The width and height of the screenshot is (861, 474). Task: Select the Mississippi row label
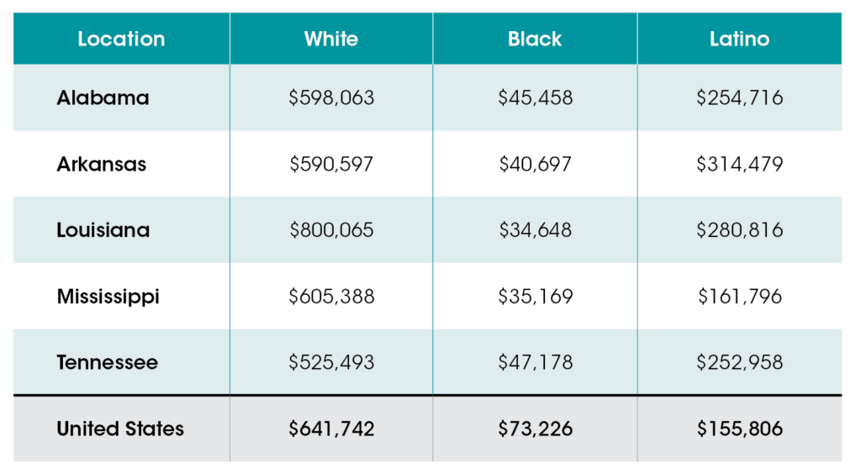tap(108, 297)
